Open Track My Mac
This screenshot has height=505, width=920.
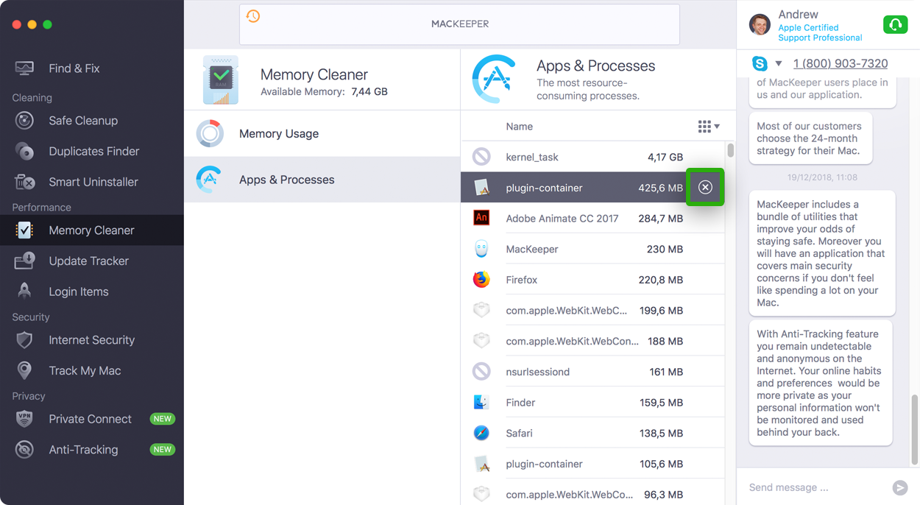coord(85,370)
